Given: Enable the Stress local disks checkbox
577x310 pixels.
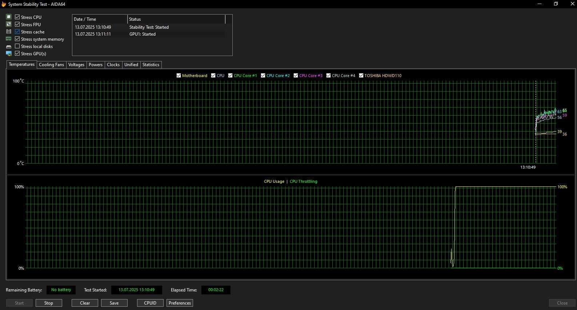Looking at the screenshot, I should tap(17, 46).
